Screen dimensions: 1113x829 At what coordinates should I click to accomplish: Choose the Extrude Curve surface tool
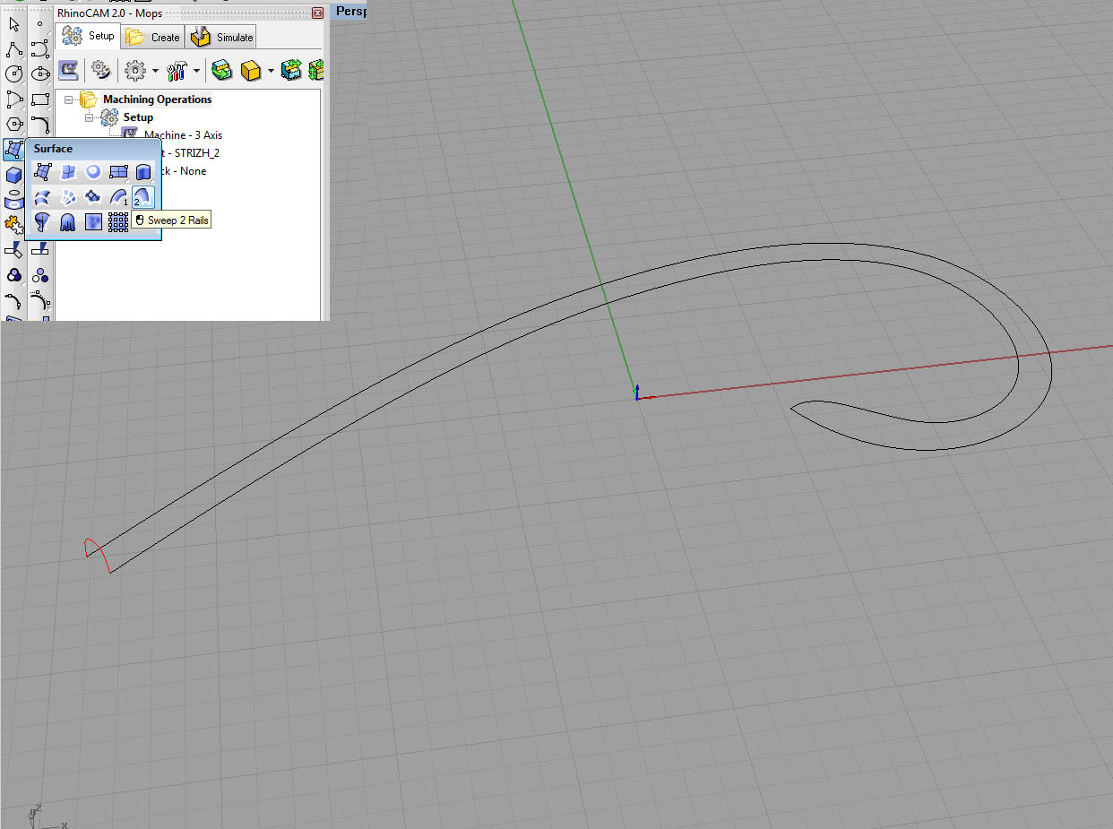[143, 172]
